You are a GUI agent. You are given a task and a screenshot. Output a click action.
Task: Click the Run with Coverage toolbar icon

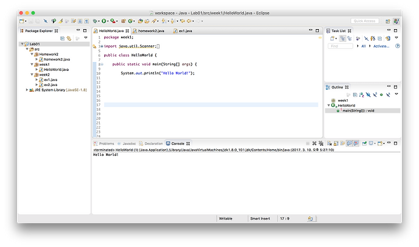[112, 21]
